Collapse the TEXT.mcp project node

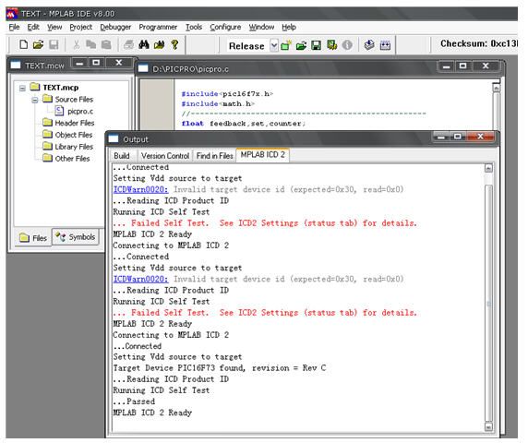pyautogui.click(x=22, y=89)
